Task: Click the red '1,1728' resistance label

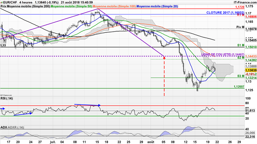Action: (x=240, y=7)
